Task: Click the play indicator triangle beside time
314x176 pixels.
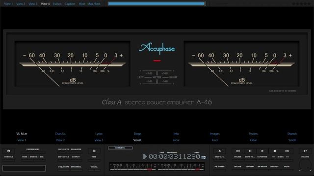Action: pyautogui.click(x=145, y=156)
